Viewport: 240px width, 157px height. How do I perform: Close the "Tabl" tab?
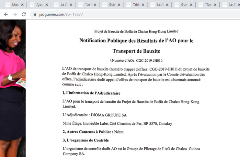click(143, 5)
